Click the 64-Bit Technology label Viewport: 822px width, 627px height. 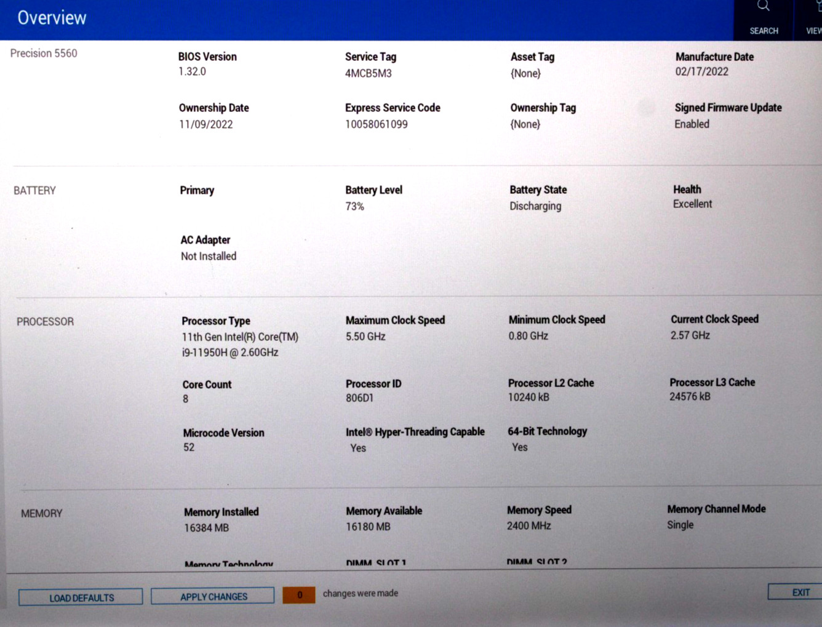548,431
